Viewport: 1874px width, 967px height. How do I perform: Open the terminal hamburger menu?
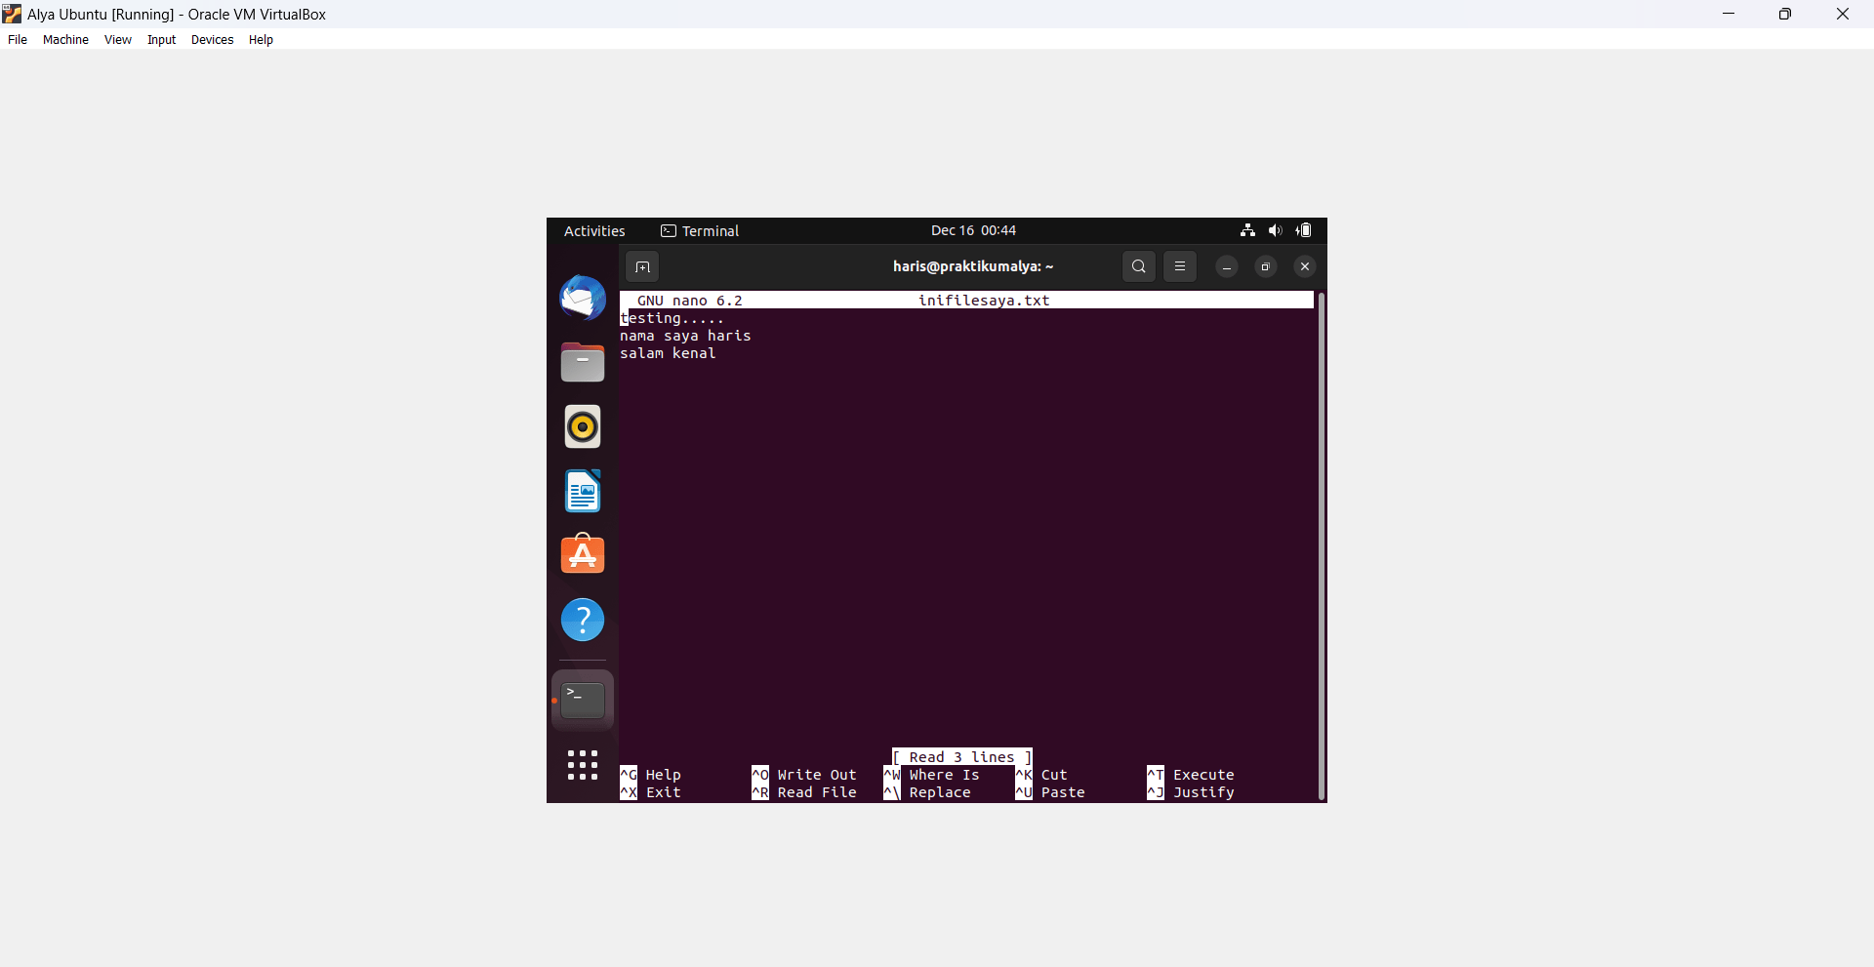point(1180,266)
